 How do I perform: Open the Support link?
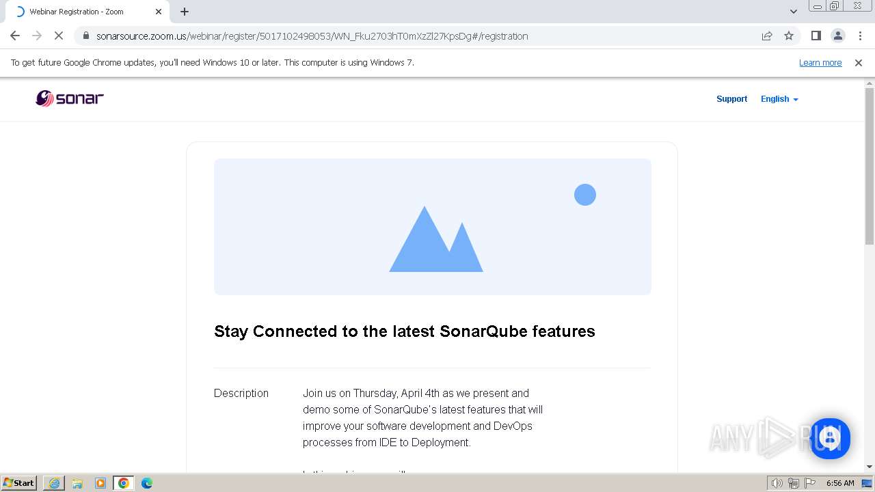[x=731, y=99]
